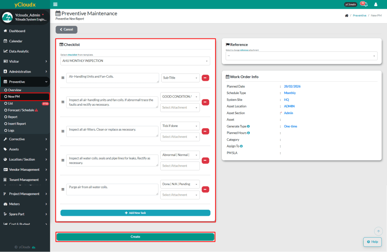This screenshot has height=252, width=387.
Task: Click the info icon next to Generate Type
Action: (x=248, y=126)
